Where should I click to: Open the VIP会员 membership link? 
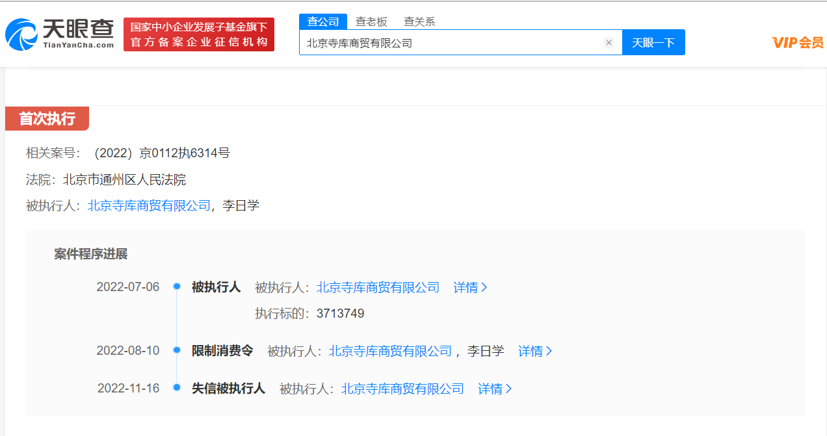(798, 43)
